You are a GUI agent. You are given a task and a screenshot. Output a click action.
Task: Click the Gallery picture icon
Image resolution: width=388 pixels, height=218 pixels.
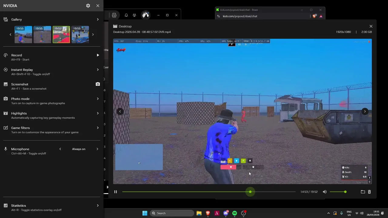click(x=5, y=19)
